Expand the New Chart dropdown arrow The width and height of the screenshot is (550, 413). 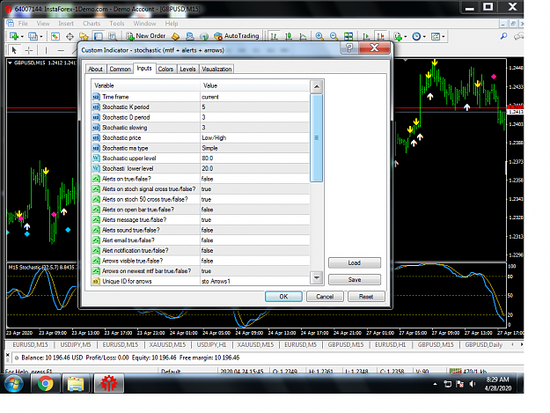pyautogui.click(x=22, y=36)
